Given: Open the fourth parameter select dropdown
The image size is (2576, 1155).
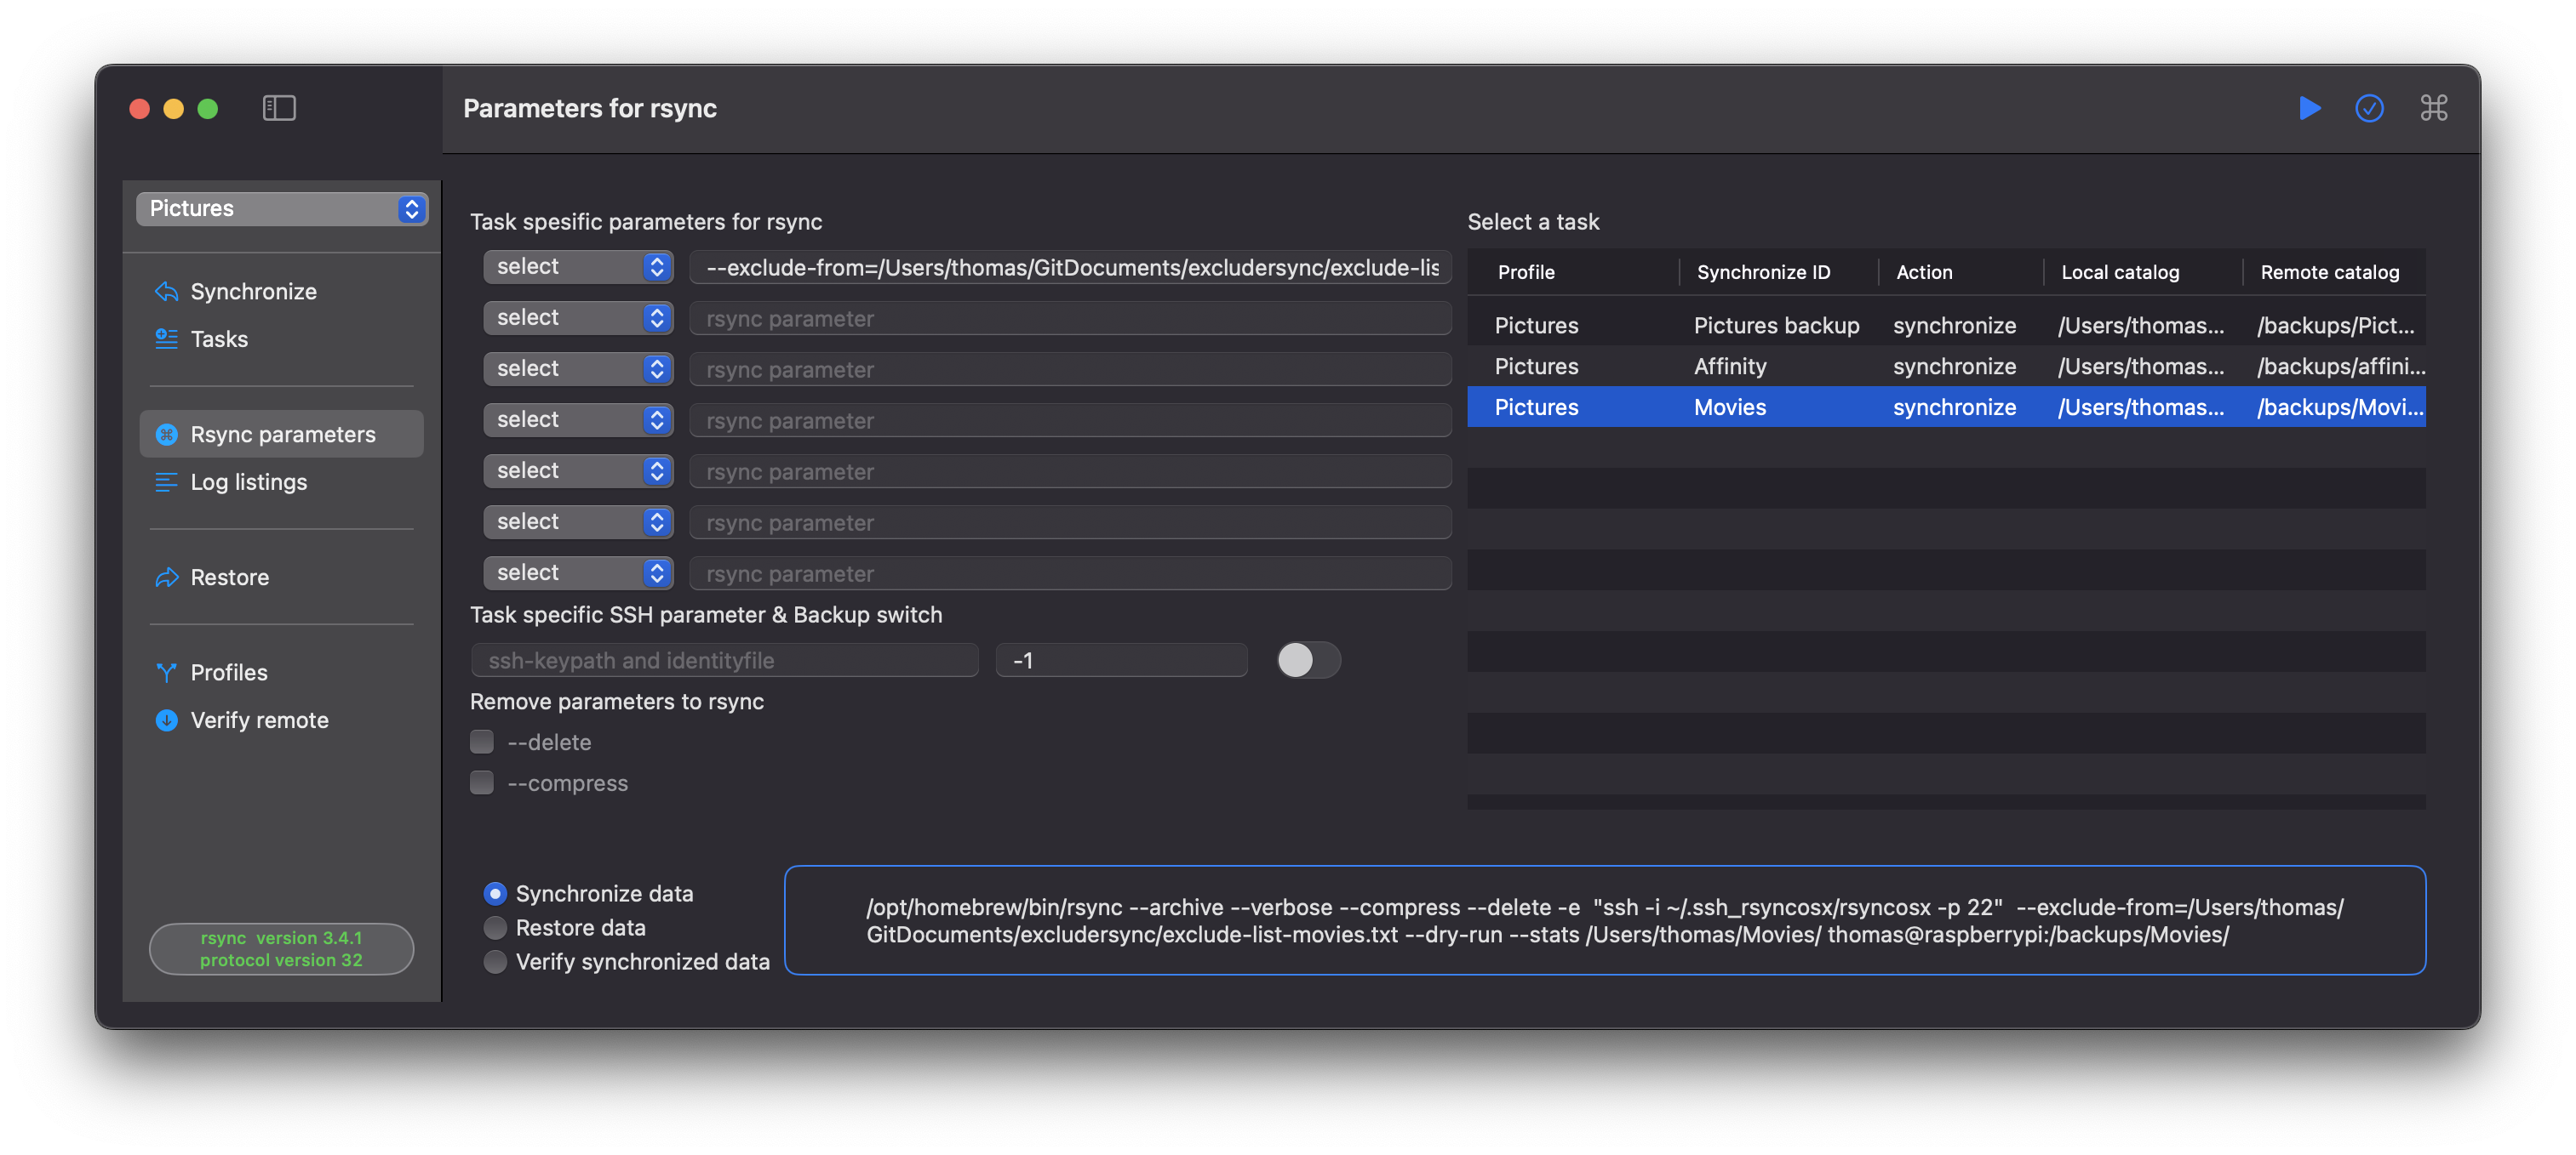Looking at the screenshot, I should pos(578,419).
